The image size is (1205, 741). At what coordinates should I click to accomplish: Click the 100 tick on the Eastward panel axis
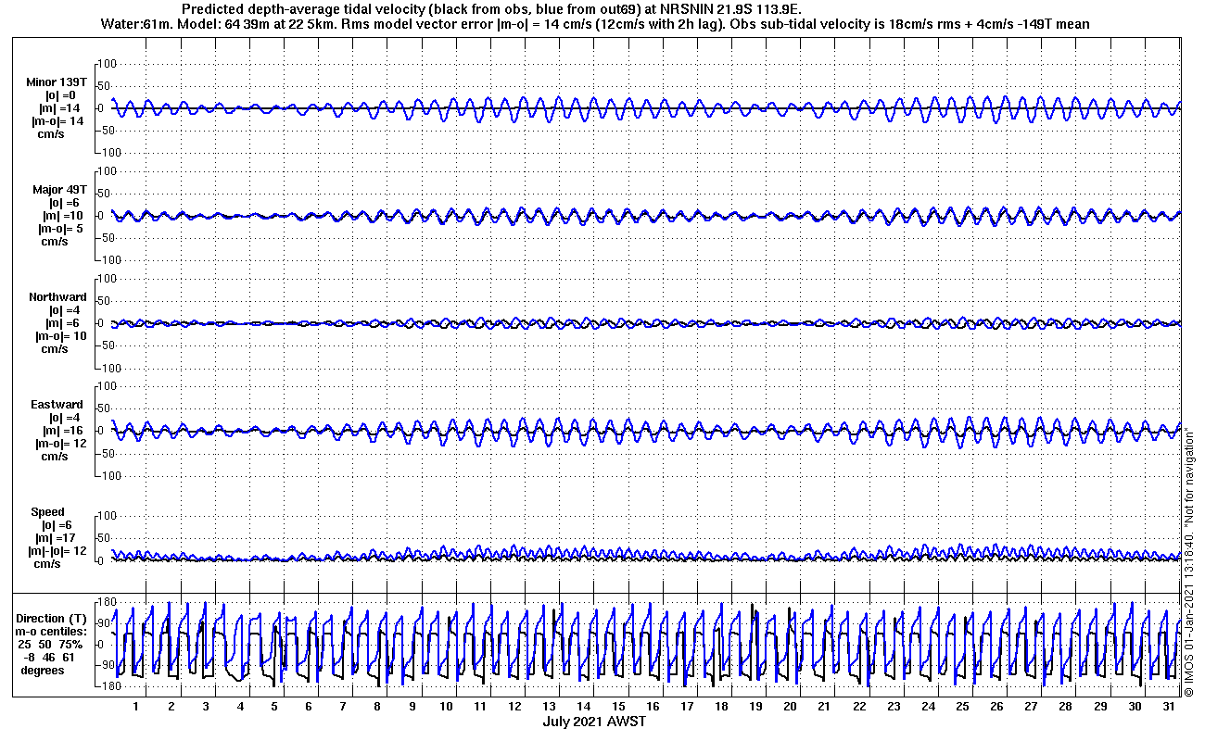click(x=107, y=386)
